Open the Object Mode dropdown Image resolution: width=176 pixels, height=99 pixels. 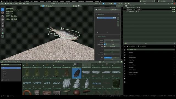[x=9, y=4]
